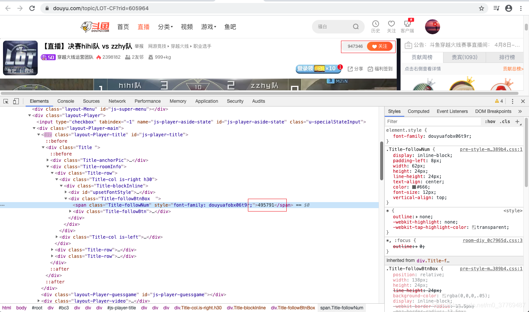Expand the upsetFontStyle div node
This screenshot has width=529, height=312.
click(x=66, y=192)
